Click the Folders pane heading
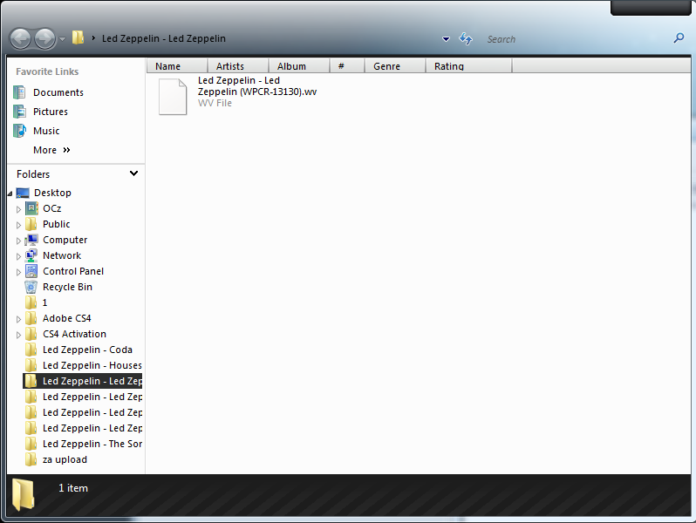The image size is (696, 523). click(x=33, y=173)
